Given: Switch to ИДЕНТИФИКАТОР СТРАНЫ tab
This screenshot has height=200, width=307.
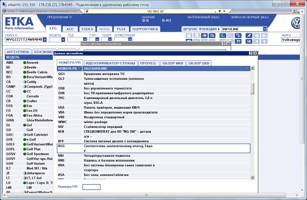Looking at the screenshot, I should point(110,63).
